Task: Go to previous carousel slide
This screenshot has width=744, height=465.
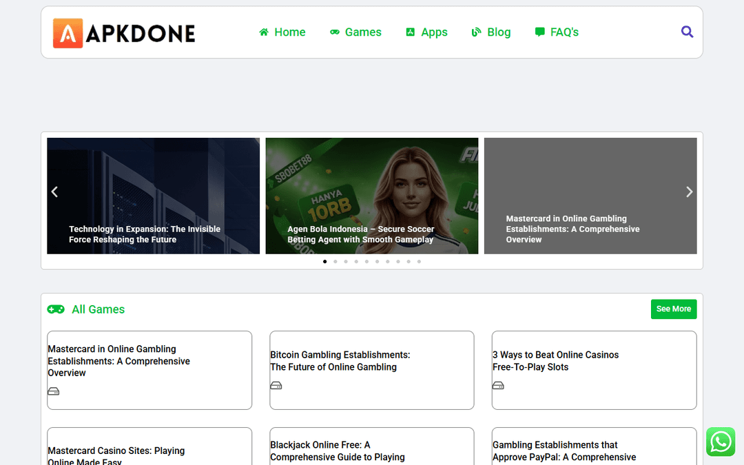Action: coord(54,192)
